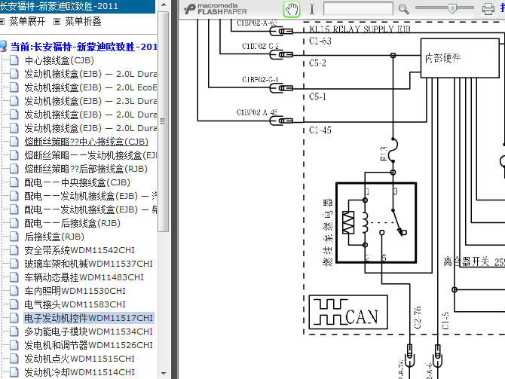
Task: Click the root node 当前:长安福特-新蒙迪欧致胜
Action: (84, 47)
